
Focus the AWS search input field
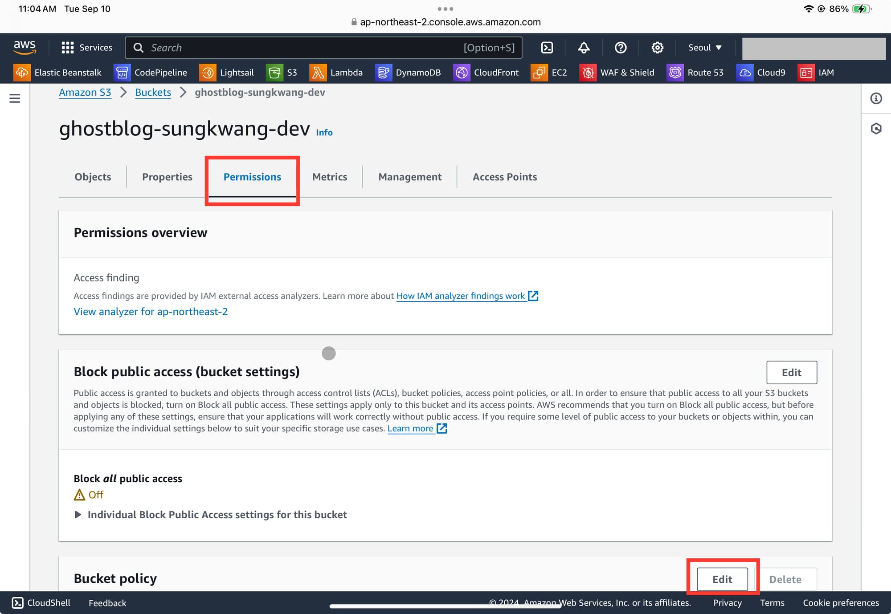[323, 48]
